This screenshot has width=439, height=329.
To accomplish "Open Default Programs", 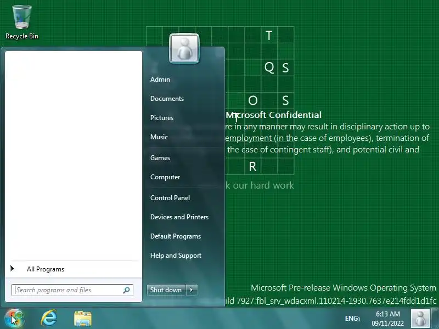I will click(x=176, y=236).
